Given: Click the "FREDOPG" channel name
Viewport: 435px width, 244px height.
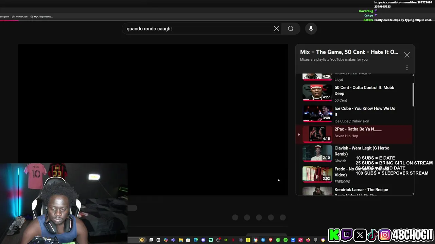Looking at the screenshot, I should (x=342, y=182).
